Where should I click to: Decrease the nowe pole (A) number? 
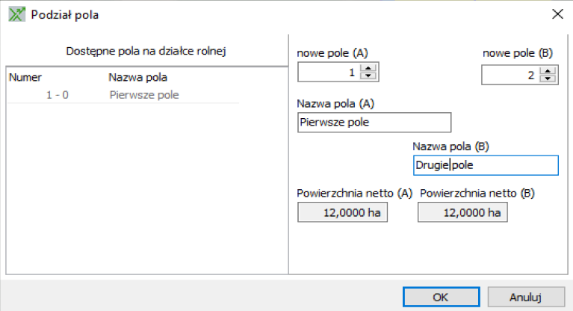[x=368, y=76]
